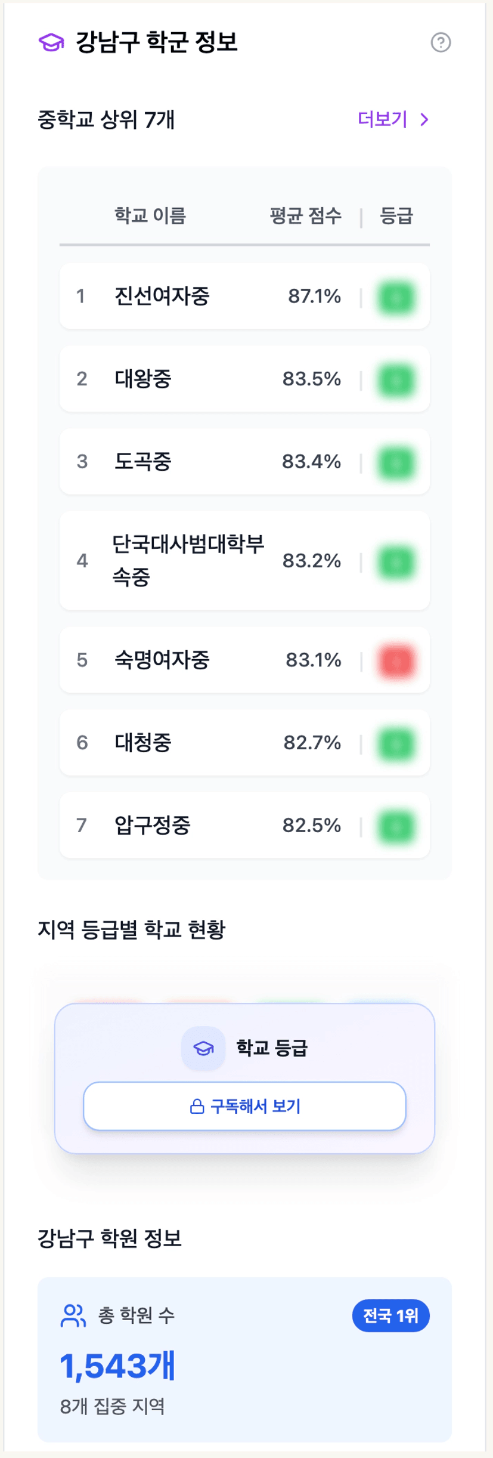Click the help question mark icon
The width and height of the screenshot is (493, 1458).
point(441,42)
